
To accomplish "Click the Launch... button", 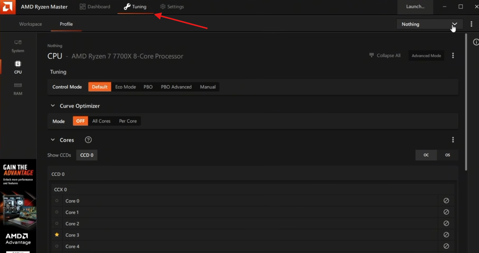I will [x=415, y=7].
